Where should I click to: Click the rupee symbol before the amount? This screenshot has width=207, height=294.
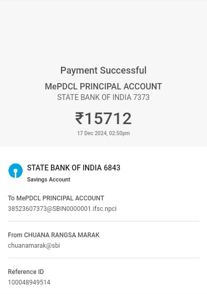click(79, 118)
